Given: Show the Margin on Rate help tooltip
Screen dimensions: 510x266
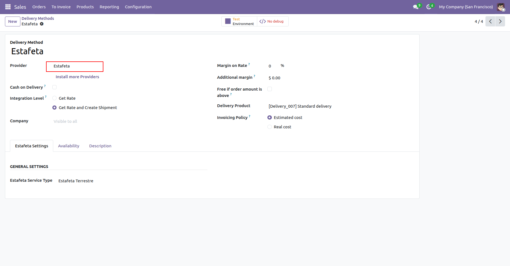Looking at the screenshot, I should (249, 64).
